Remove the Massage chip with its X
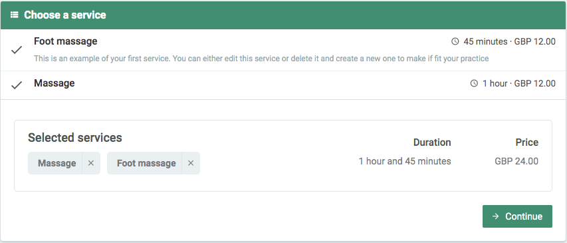The height and width of the screenshot is (243, 567). point(91,163)
